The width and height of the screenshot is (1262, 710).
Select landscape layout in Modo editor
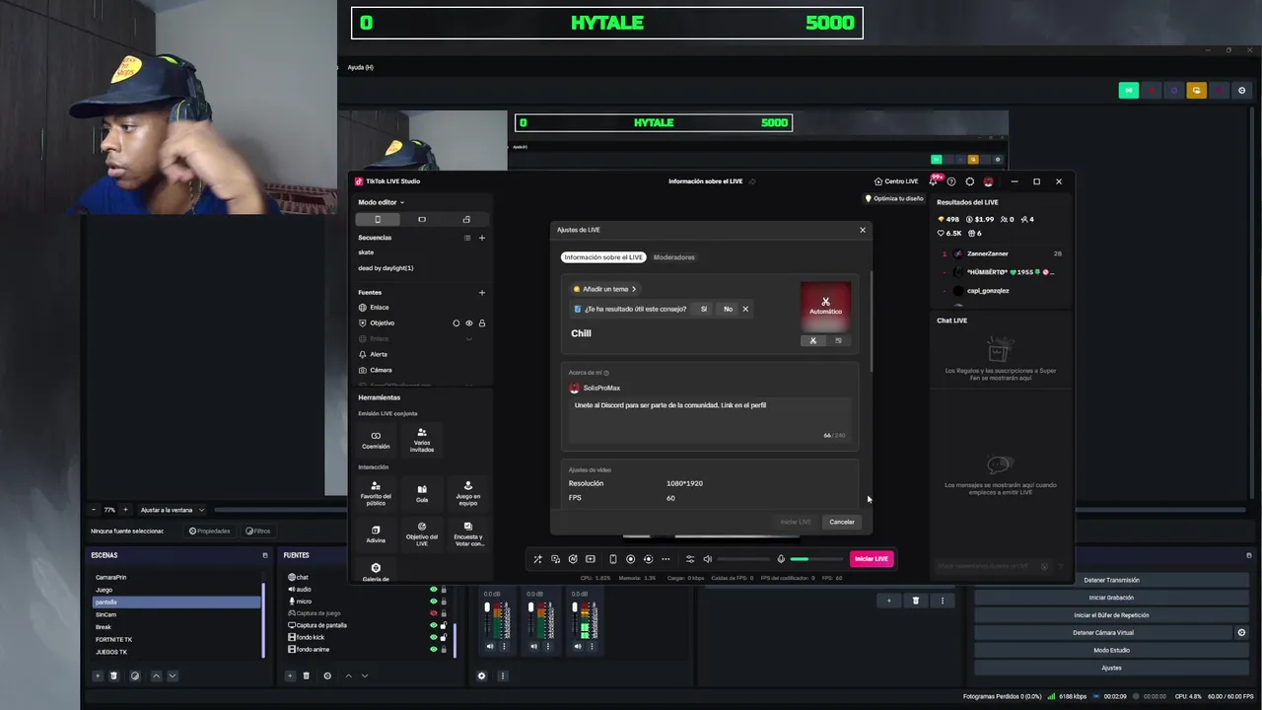pyautogui.click(x=422, y=219)
